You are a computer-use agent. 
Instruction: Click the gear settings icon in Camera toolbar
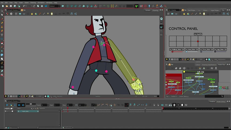[11, 14]
